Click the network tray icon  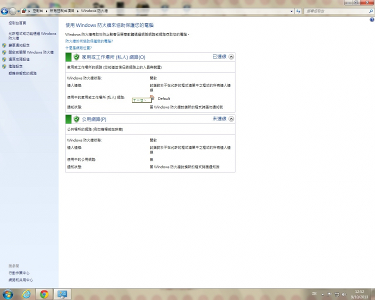337,294
